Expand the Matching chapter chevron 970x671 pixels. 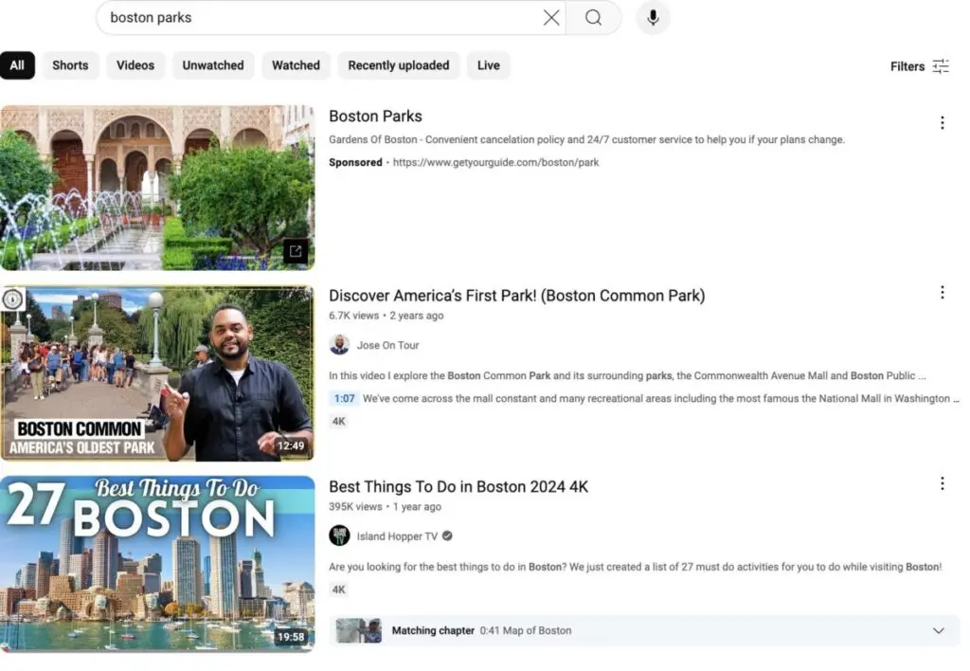938,631
